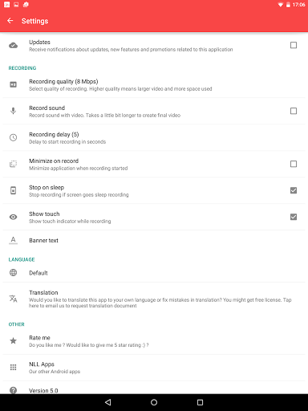
Task: Click the cloud icon beside Updates
Action: (13, 46)
